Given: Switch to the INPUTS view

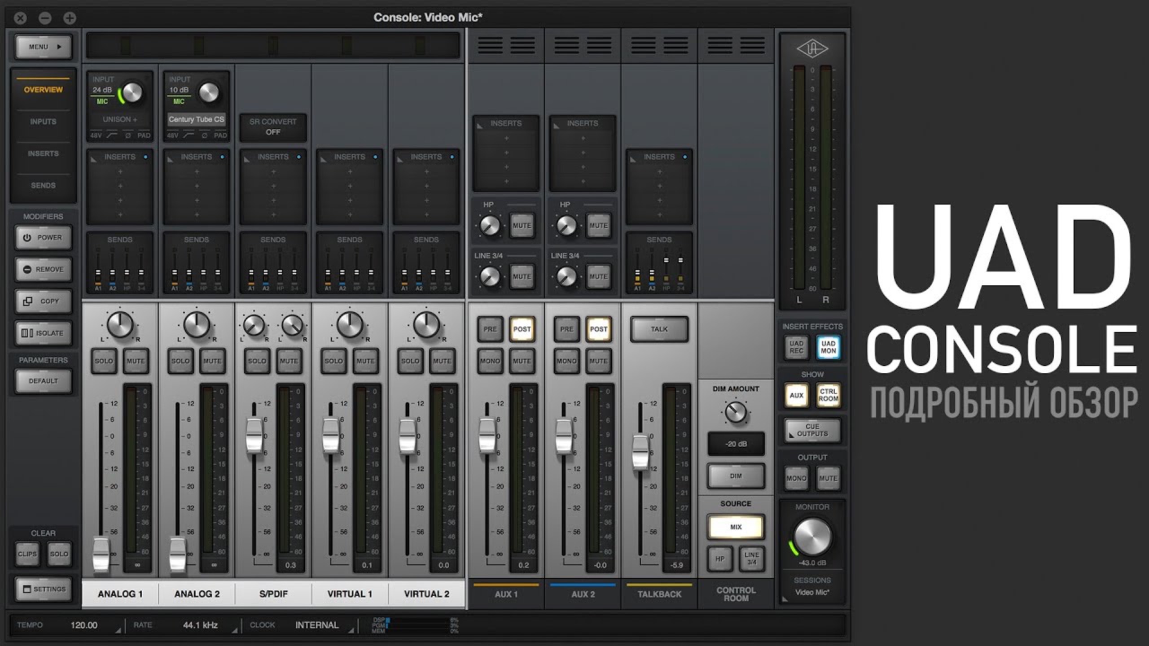Looking at the screenshot, I should pyautogui.click(x=43, y=121).
